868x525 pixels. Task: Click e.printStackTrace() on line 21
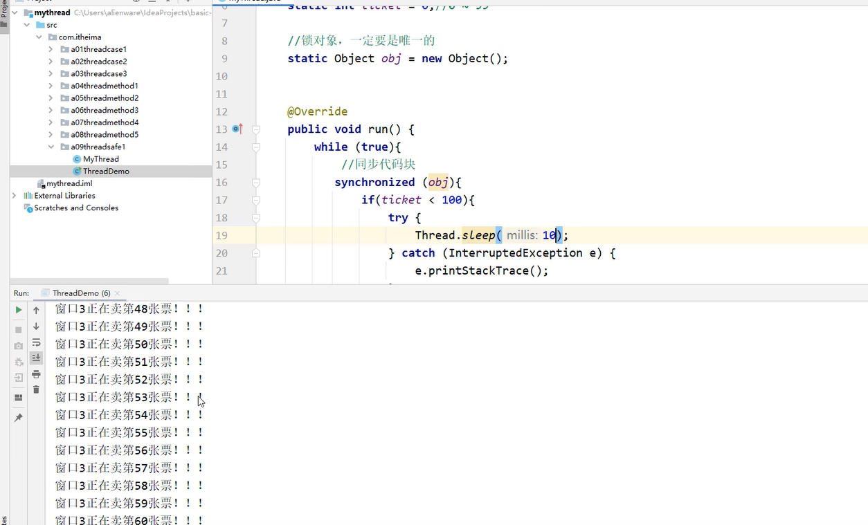[x=482, y=270]
